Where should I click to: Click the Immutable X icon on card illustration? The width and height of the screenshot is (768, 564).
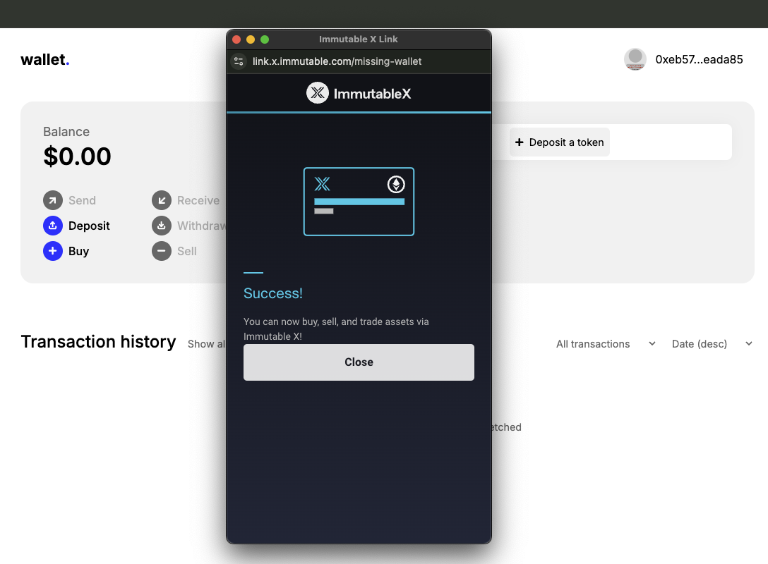click(x=323, y=184)
